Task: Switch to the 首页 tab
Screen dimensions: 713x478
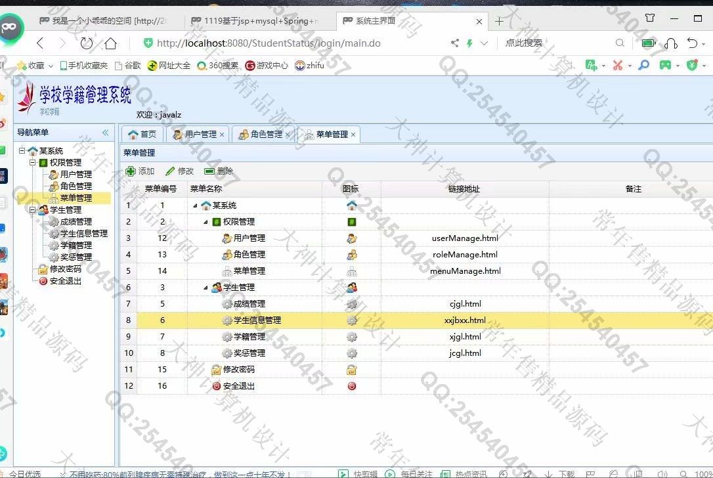Action: (142, 135)
